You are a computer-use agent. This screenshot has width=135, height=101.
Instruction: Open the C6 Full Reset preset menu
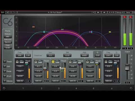55,12
